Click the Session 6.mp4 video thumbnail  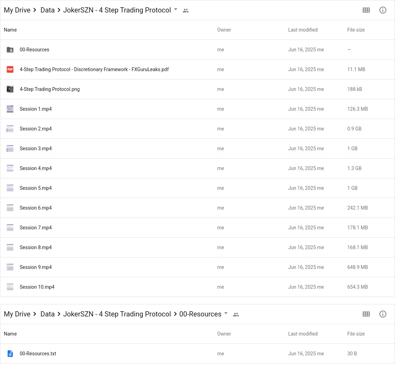[10, 208]
